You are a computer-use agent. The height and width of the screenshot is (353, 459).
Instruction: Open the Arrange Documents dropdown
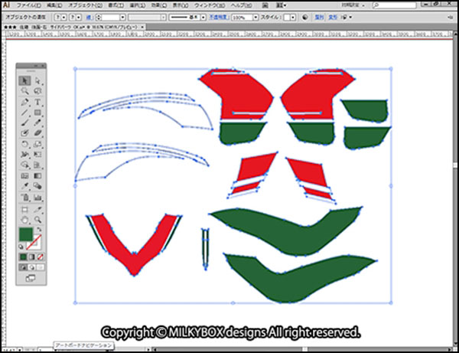pyautogui.click(x=282, y=5)
